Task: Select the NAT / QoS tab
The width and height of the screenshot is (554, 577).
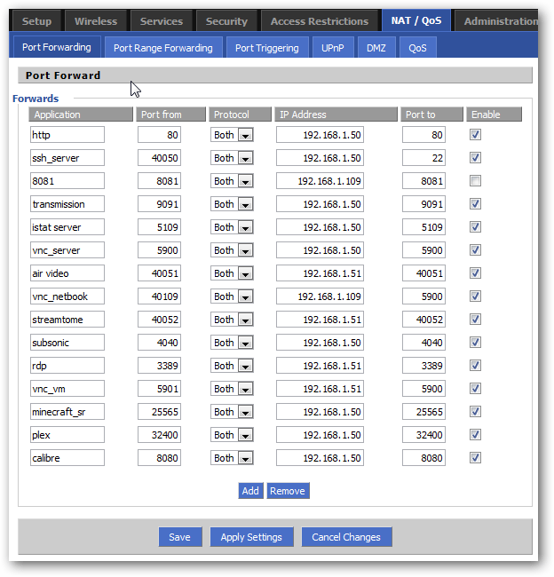Action: [416, 20]
